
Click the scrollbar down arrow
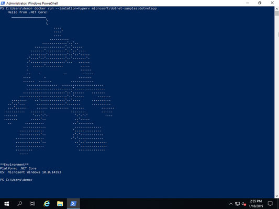277,196
